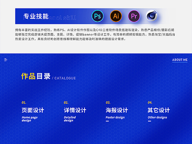Select the 页面设计 catalogue entry
The image size is (192, 144).
pyautogui.click(x=33, y=110)
